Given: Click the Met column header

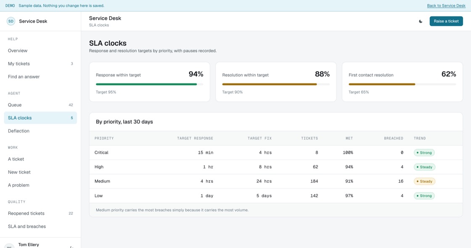Looking at the screenshot, I should 349,138.
